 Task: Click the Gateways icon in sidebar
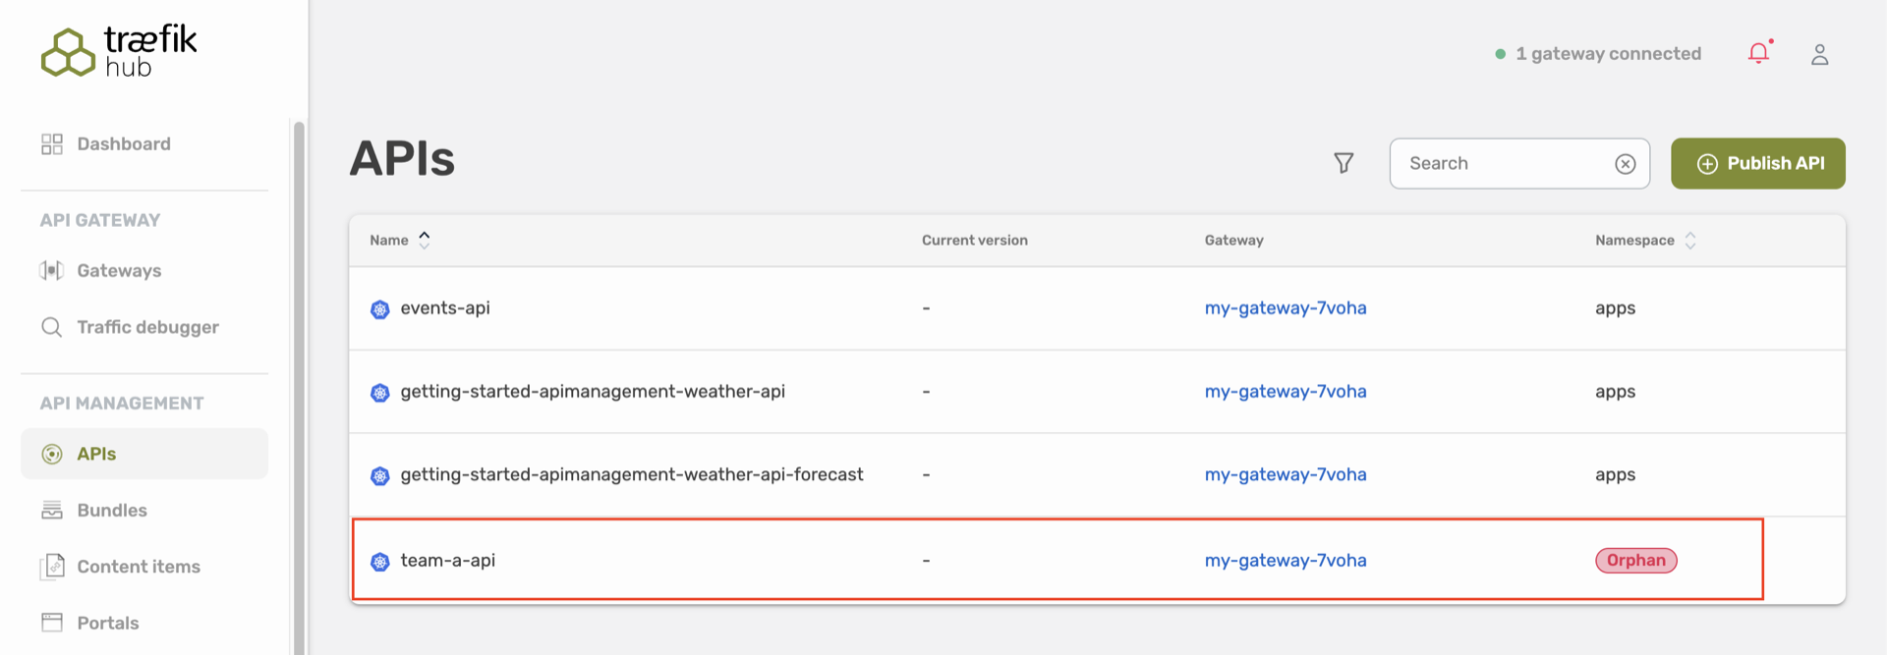52,270
